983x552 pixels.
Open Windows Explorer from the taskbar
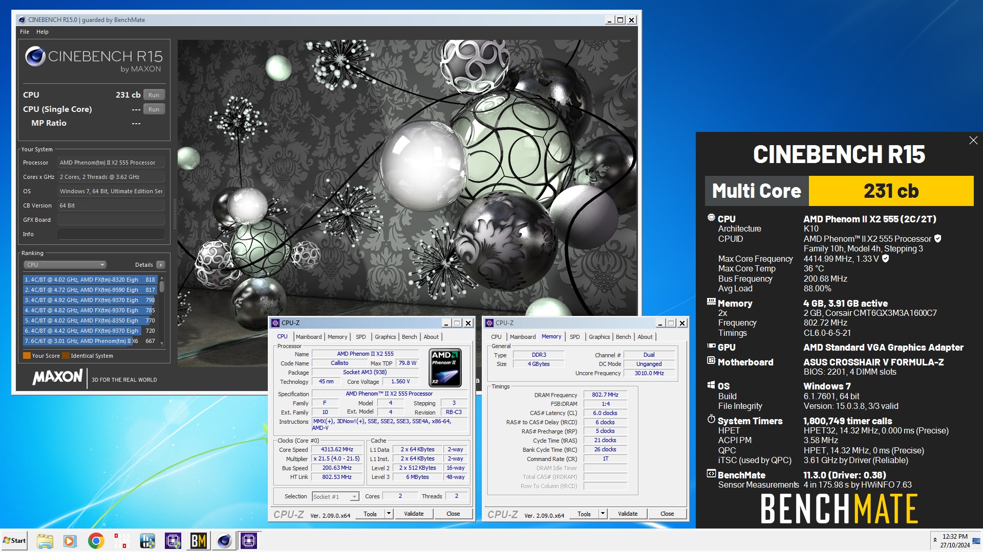(x=45, y=541)
